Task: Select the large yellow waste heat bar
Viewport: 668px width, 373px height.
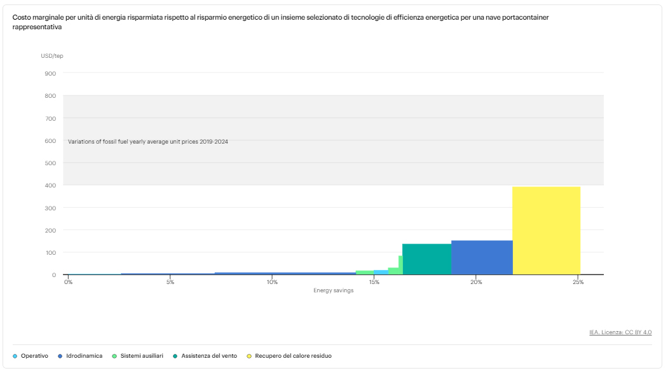Action: [546, 231]
